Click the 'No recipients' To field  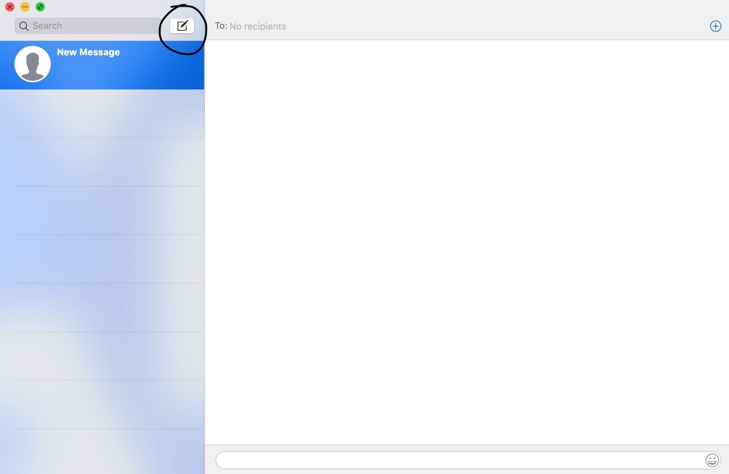click(x=258, y=27)
